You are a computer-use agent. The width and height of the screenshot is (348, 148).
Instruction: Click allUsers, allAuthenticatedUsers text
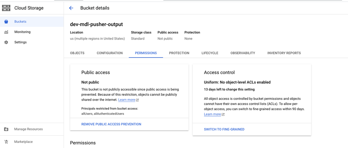point(103,114)
